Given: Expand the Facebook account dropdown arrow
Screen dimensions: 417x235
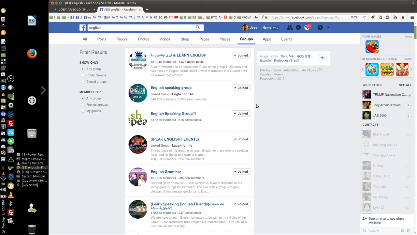Looking at the screenshot, I should [328, 28].
